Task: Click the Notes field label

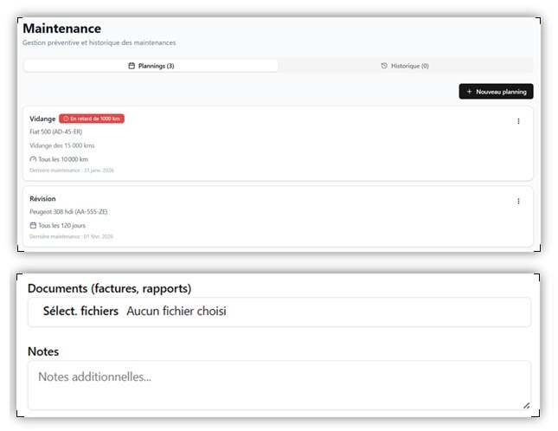Action: (x=43, y=351)
